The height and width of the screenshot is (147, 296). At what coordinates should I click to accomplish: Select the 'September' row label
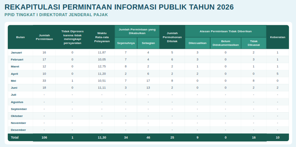[19, 109]
